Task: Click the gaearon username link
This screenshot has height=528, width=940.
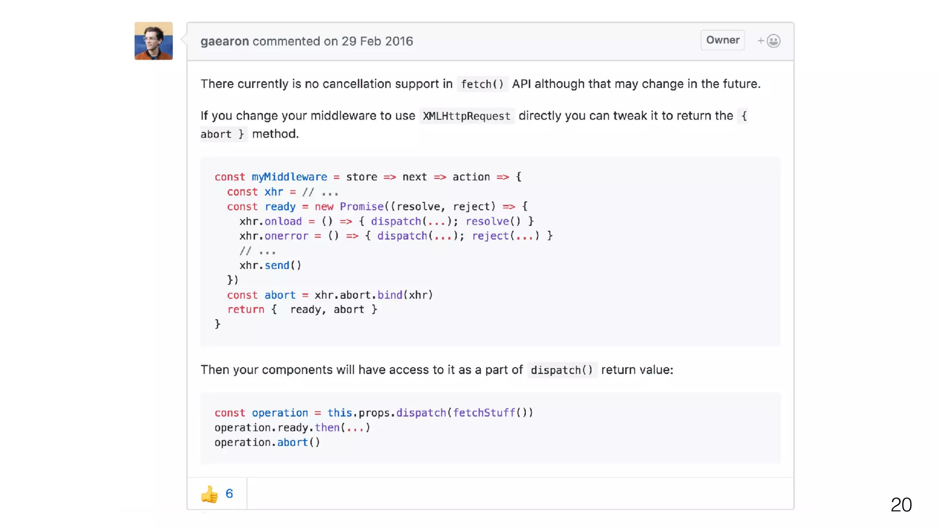Action: tap(224, 41)
